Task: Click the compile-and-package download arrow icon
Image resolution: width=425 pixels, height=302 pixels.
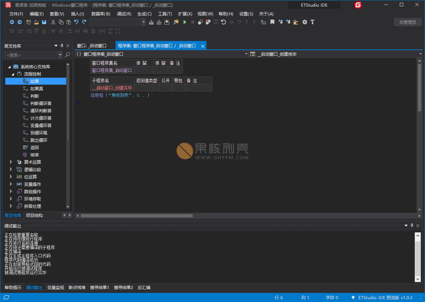Action: [167, 22]
